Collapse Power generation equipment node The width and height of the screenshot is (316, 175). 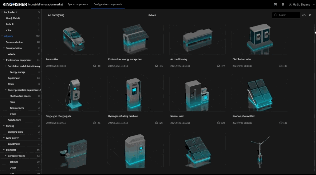tap(6, 90)
